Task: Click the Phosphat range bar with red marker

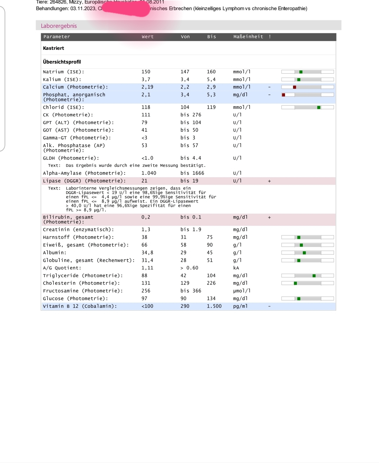Action: point(307,95)
